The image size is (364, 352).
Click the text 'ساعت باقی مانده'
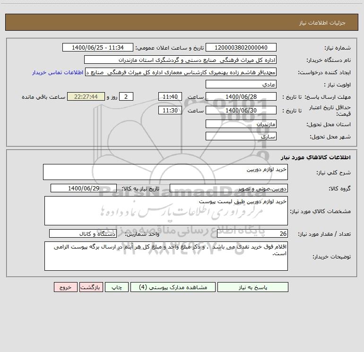(43, 97)
